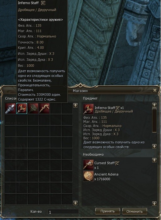Click the Cursed Staff icon under Необходимо

[x=88, y=165]
